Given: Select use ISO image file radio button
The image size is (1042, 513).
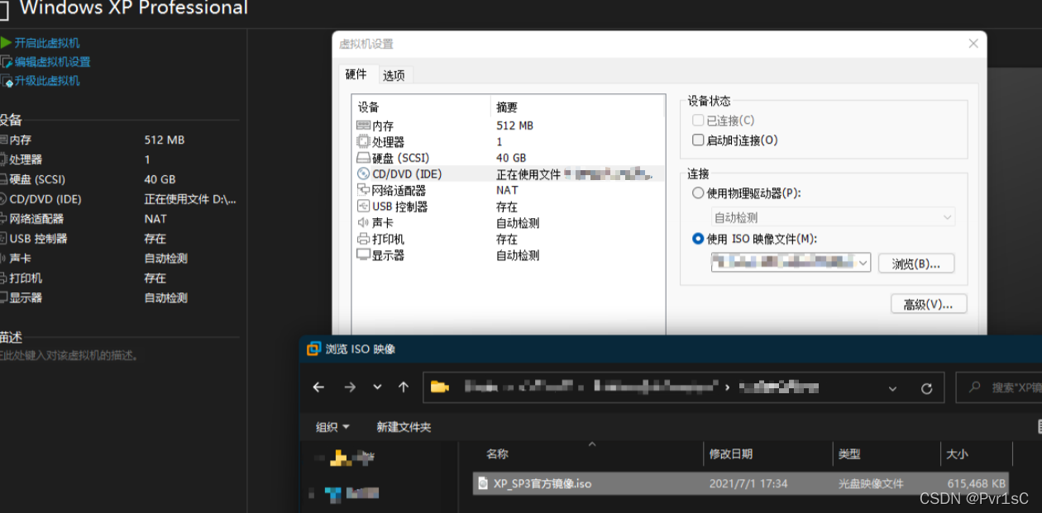Looking at the screenshot, I should 697,239.
